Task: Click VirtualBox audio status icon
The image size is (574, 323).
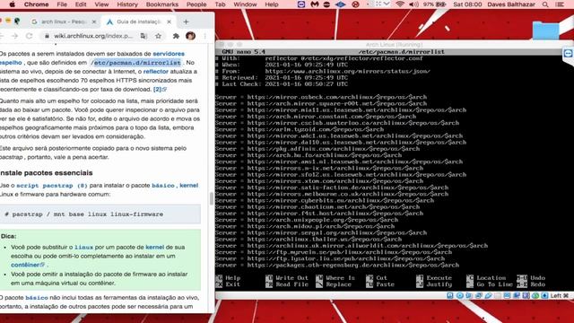Action: click(469, 295)
